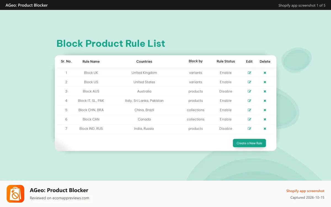Click the orange Shopify app screenshot label
Screen dimensions: 331x207
tap(305, 191)
